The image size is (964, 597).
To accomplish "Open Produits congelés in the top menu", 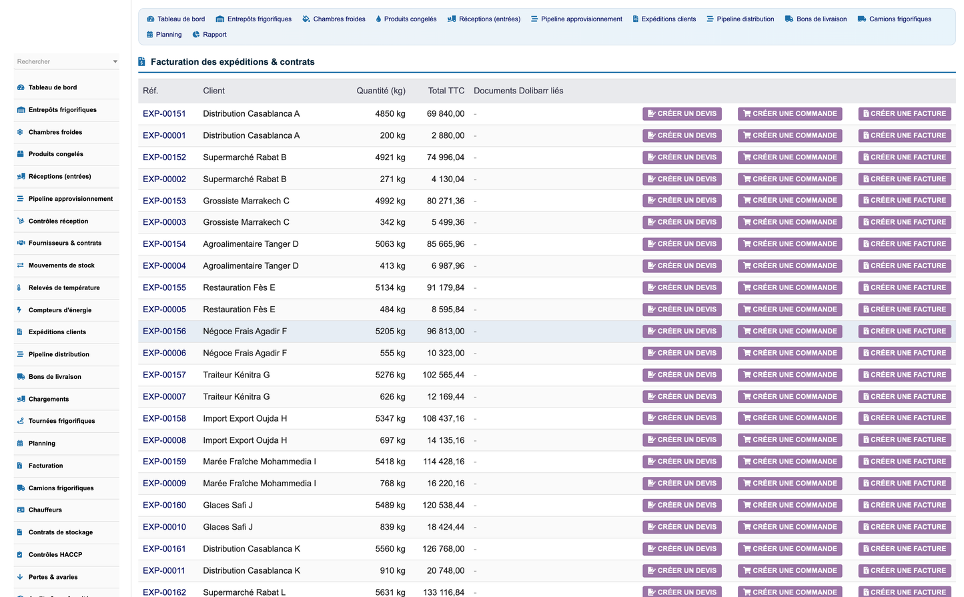I will (x=406, y=19).
